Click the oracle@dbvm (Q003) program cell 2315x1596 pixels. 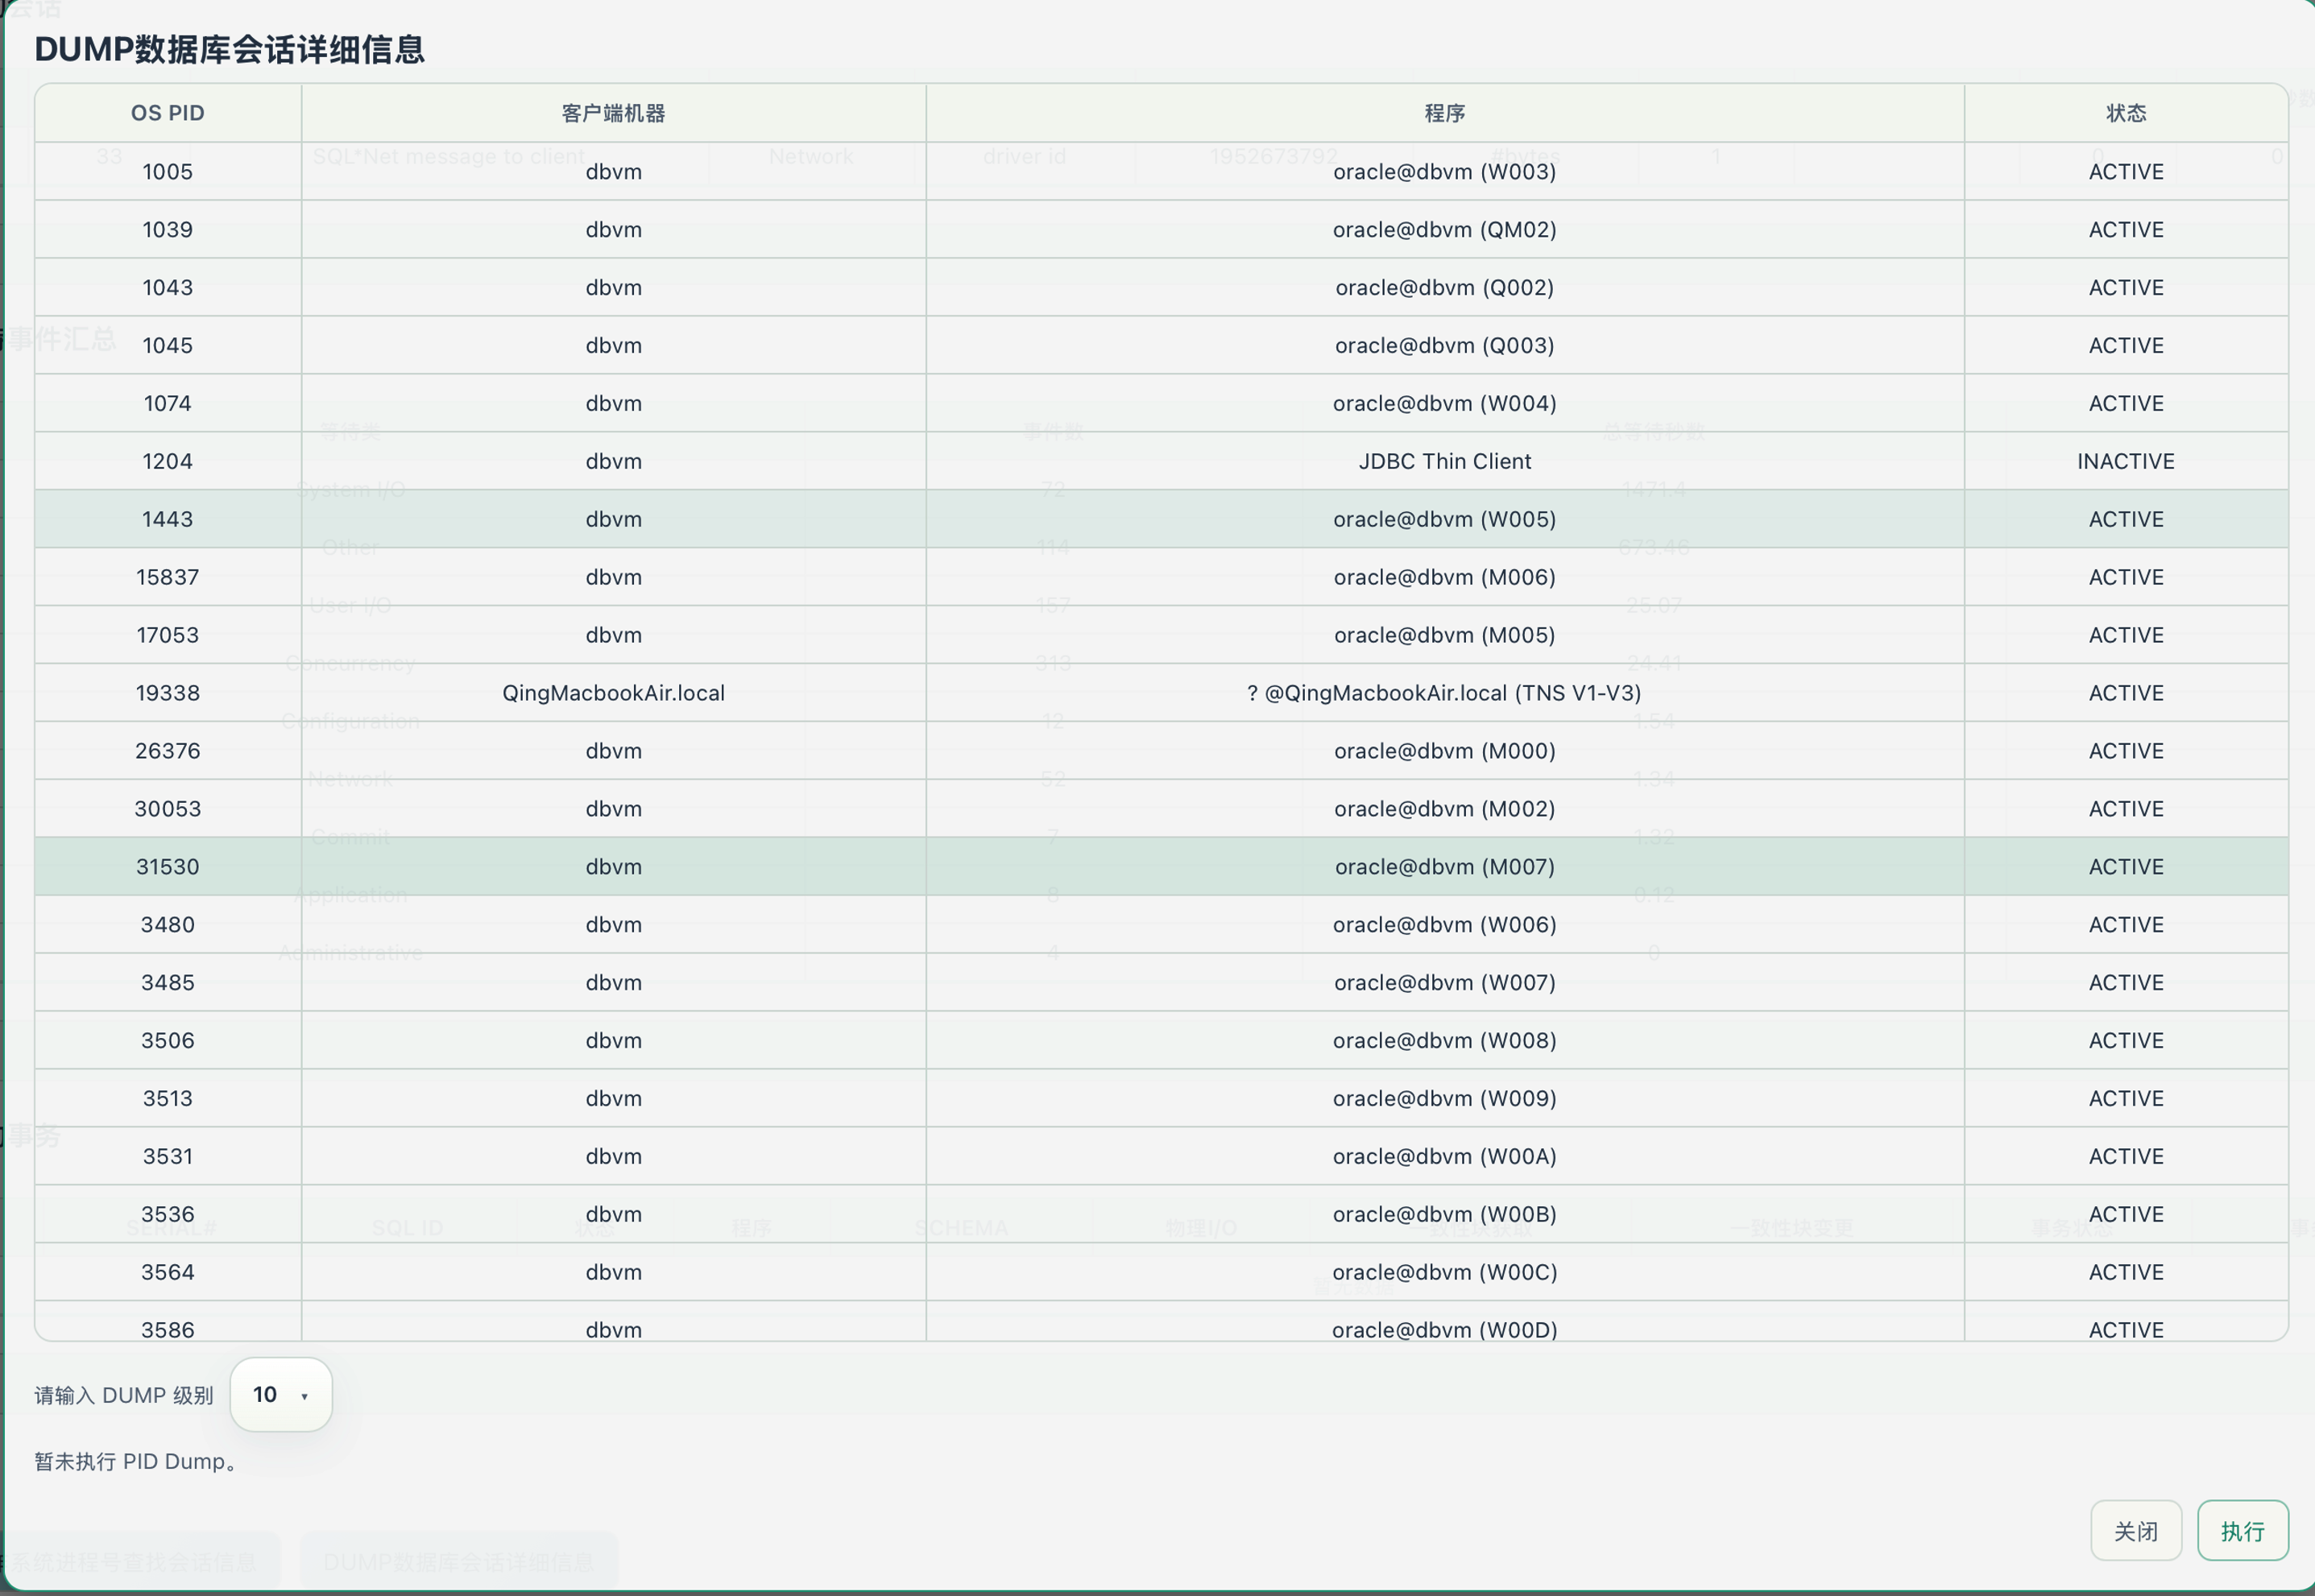pos(1445,345)
